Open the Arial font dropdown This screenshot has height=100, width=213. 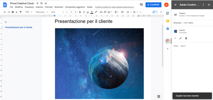[57, 12]
